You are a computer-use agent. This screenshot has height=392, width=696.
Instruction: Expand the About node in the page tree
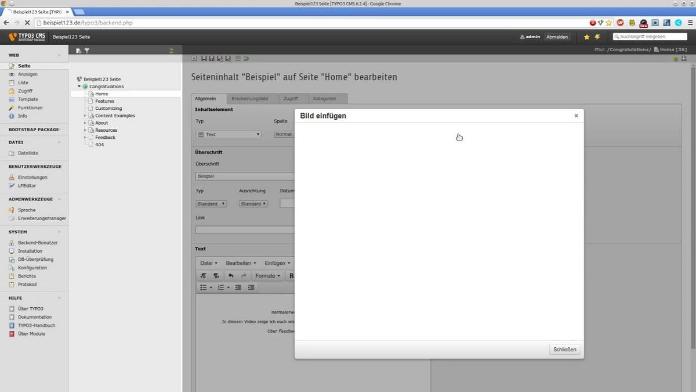tap(85, 123)
